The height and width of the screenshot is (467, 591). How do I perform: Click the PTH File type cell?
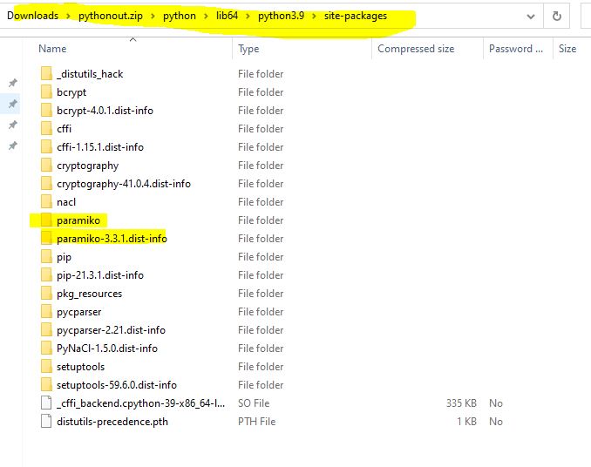click(256, 422)
